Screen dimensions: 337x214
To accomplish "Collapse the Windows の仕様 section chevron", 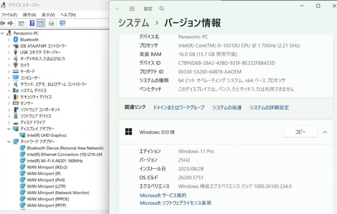I will tap(325, 132).
